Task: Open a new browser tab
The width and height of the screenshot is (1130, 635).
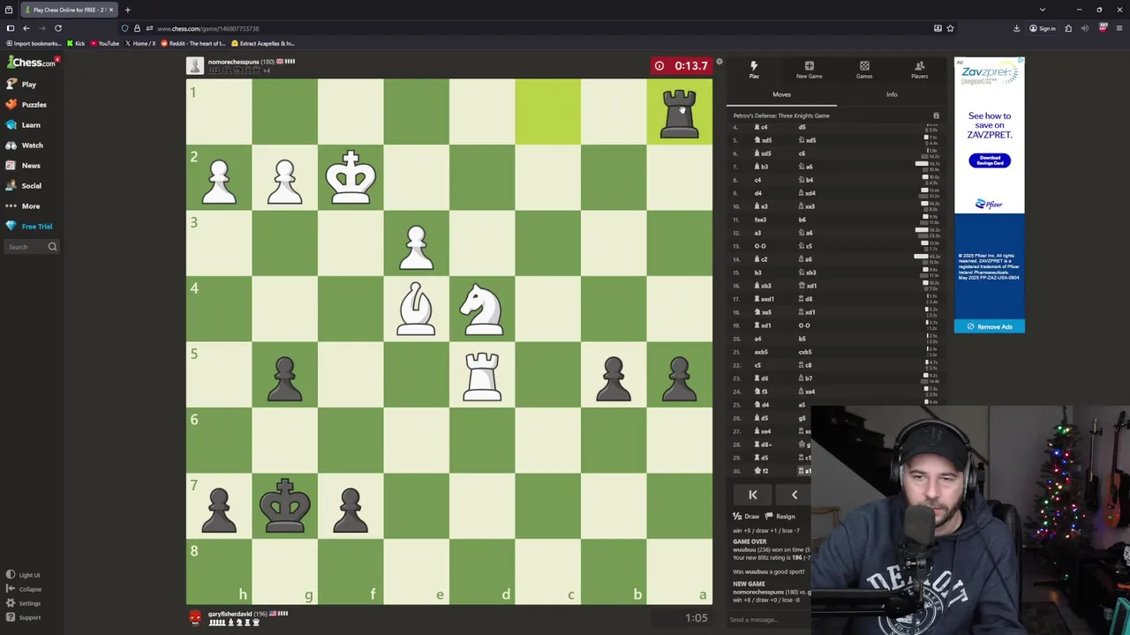Action: click(x=127, y=10)
